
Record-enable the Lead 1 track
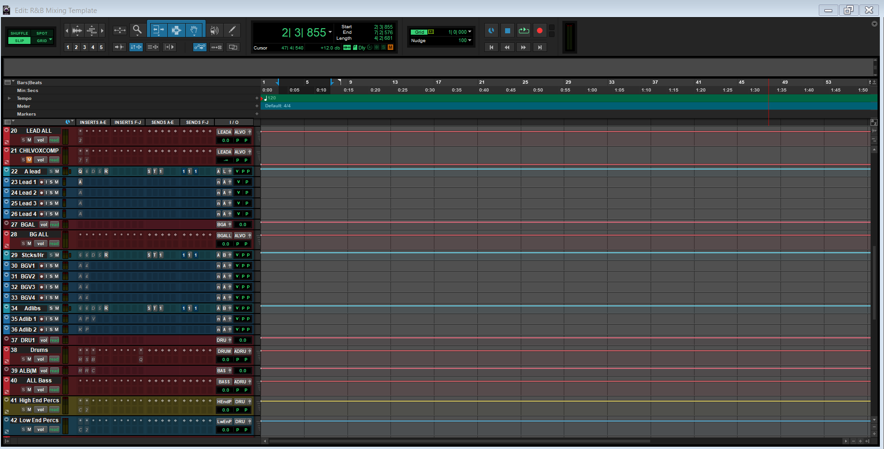[x=41, y=182]
